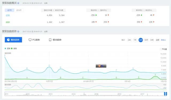The image size is (171, 100).
Task: Toggle 排球 series via green legend square
Action: pos(12,49)
